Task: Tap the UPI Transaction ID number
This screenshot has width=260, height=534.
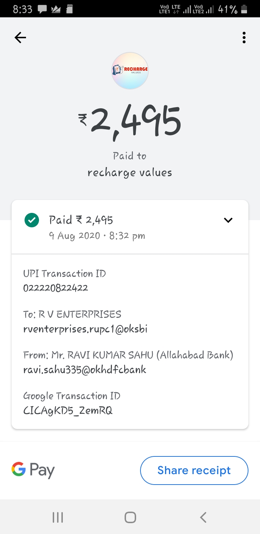Action: click(56, 288)
